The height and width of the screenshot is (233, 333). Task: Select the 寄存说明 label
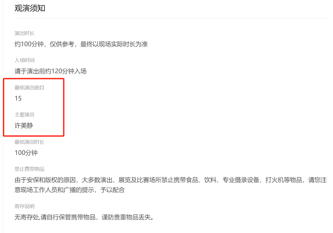[24, 206]
